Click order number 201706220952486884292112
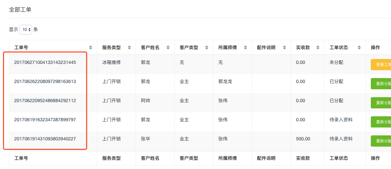Image resolution: width=391 pixels, height=169 pixels. click(x=45, y=100)
